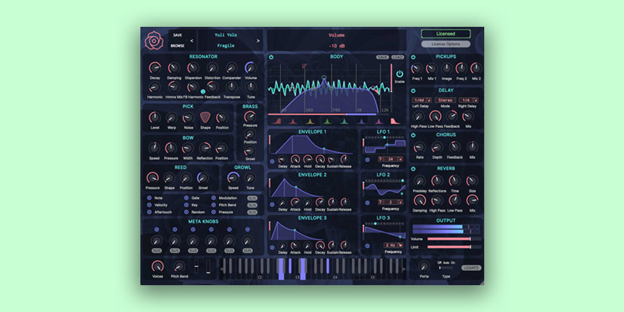
Task: Toggle the Reverb section power button
Action: click(x=414, y=168)
